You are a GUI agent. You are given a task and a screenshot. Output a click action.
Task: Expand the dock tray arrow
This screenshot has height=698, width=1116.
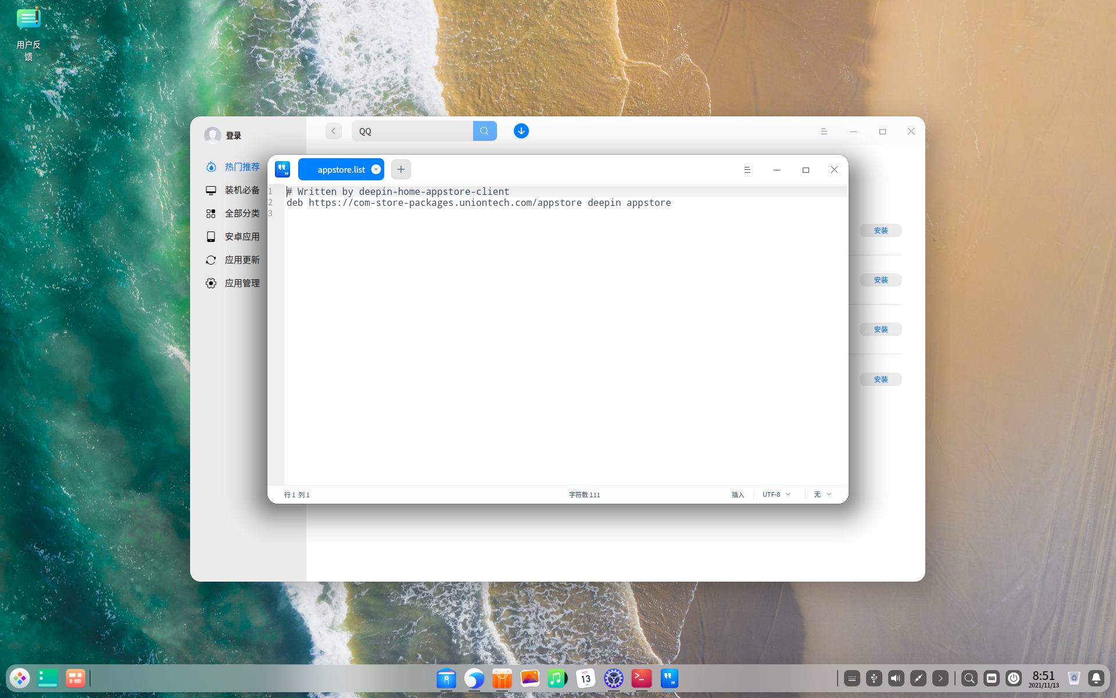point(940,678)
